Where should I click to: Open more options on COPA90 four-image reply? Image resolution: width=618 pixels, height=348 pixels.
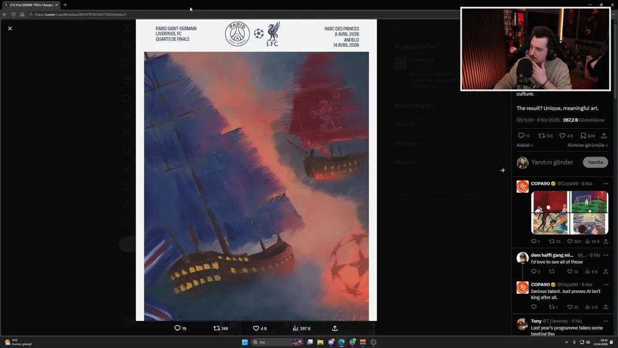coord(605,184)
